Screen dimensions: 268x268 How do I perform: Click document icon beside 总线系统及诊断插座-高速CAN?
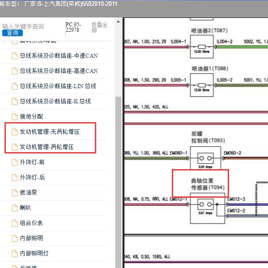click(x=15, y=71)
